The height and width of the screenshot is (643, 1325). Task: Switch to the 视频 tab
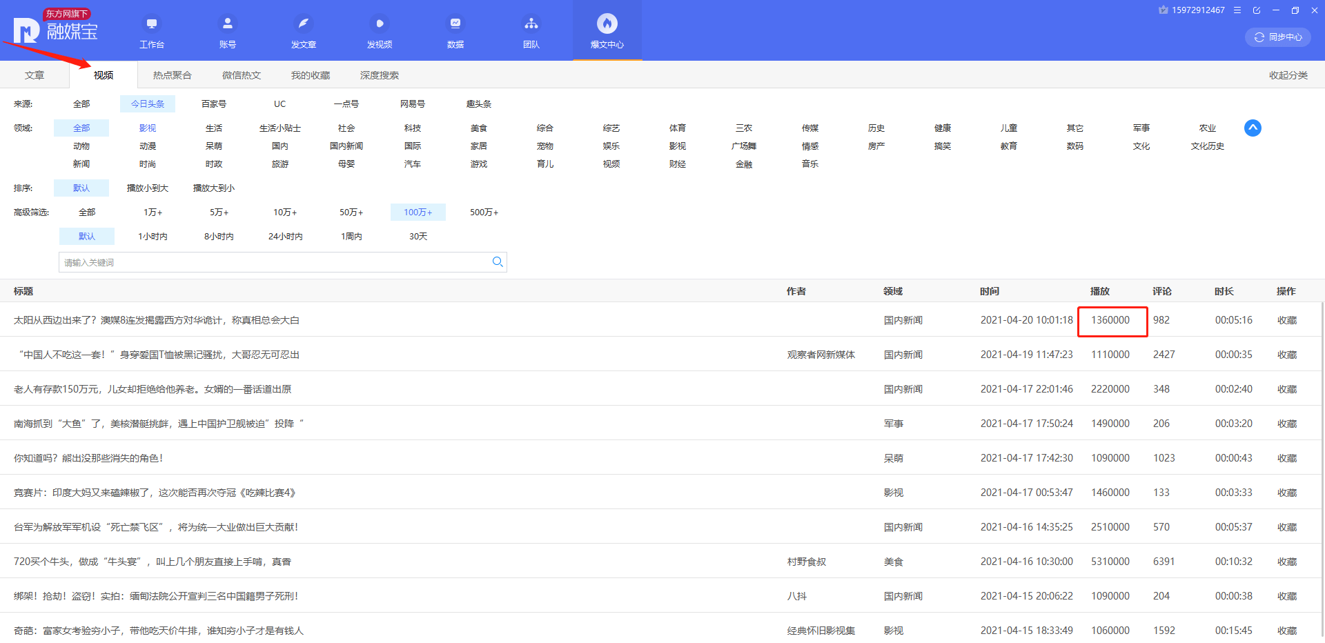[104, 75]
